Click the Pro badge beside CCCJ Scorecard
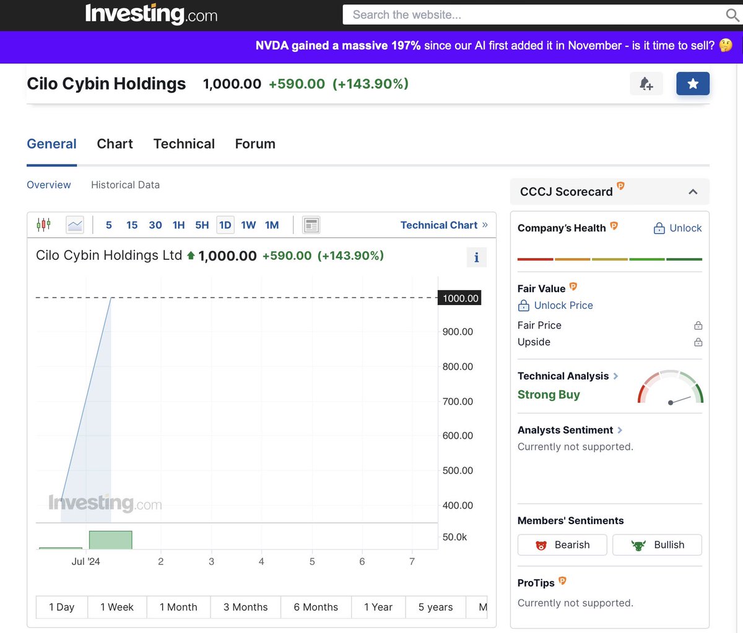Viewport: 743px width, 633px height. point(620,186)
